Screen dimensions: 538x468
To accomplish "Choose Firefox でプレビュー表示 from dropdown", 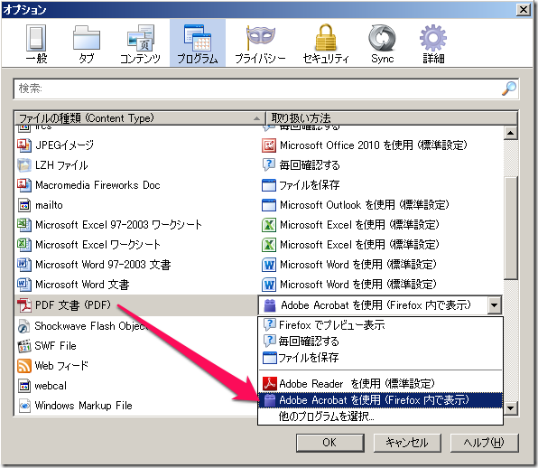I will click(x=380, y=325).
